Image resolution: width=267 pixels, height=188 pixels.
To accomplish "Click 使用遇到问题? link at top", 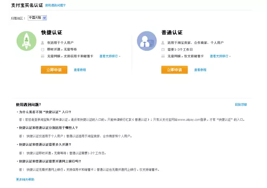I will (55, 6).
